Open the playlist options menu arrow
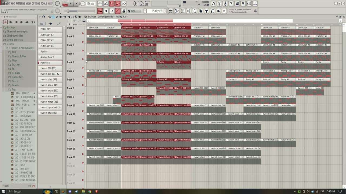Viewport: 346px width, 194px height. [39, 17]
